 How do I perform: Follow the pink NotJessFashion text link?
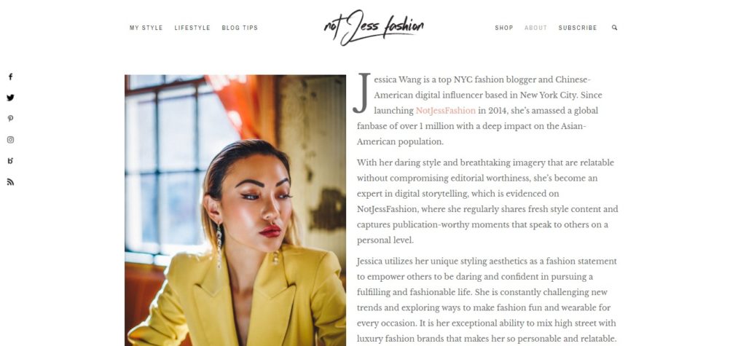pyautogui.click(x=445, y=111)
